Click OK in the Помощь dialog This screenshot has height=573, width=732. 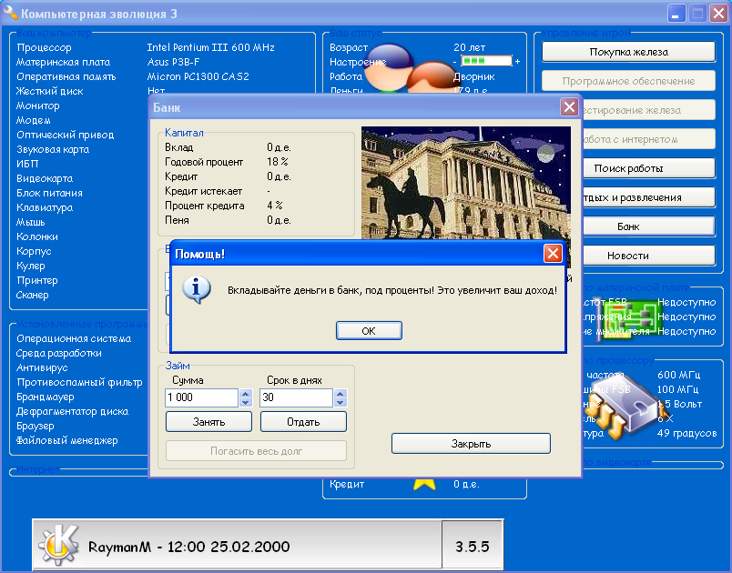click(x=369, y=330)
